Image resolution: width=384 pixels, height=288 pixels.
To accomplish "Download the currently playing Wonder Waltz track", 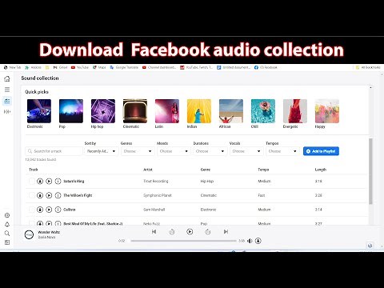I will [258, 241].
